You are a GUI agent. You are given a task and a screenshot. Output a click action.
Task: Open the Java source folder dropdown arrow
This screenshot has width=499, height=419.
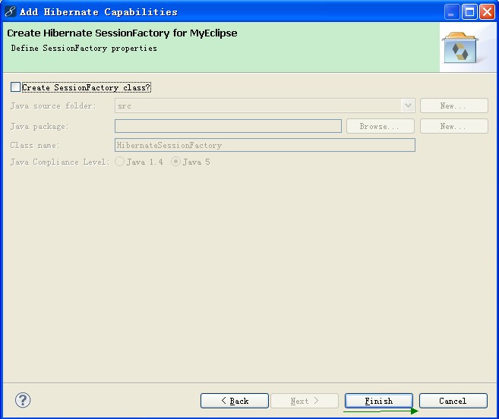408,106
